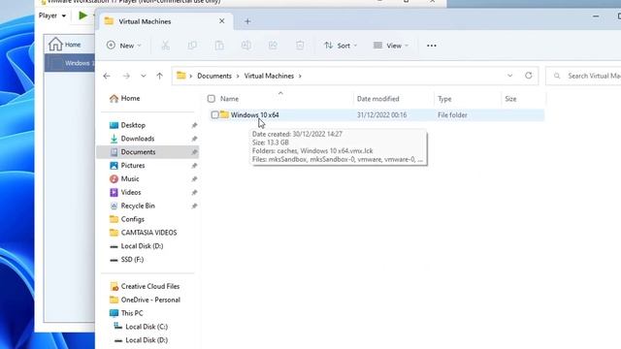This screenshot has width=621, height=349.
Task: Click the Copy icon in toolbar
Action: (x=192, y=46)
